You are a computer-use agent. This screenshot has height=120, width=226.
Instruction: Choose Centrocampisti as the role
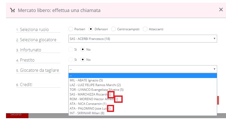[x=114, y=29]
